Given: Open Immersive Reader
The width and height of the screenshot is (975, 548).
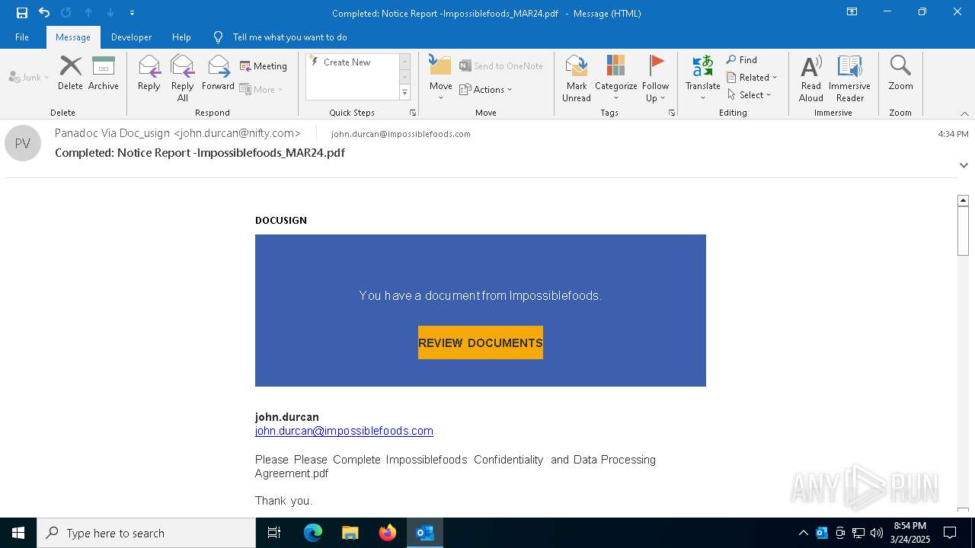Looking at the screenshot, I should 849,78.
